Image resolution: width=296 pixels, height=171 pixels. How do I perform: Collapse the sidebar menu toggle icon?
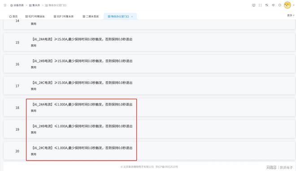(x=5, y=5)
